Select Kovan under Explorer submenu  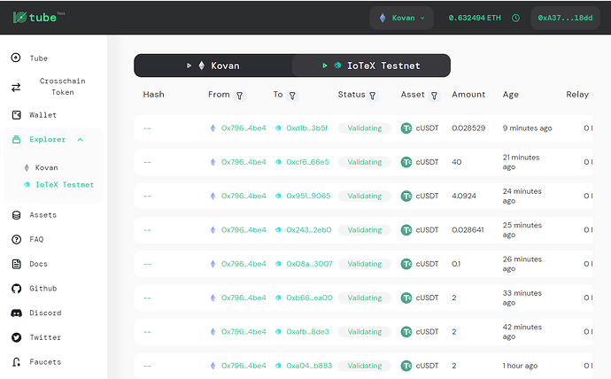coord(46,167)
